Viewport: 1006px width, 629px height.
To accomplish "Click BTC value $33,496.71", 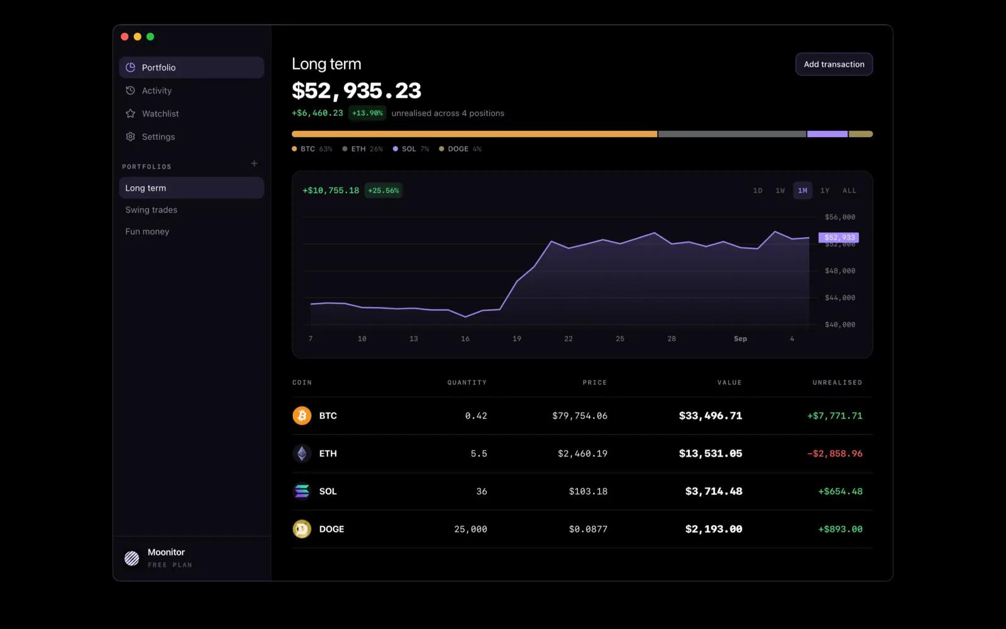I will pyautogui.click(x=710, y=416).
